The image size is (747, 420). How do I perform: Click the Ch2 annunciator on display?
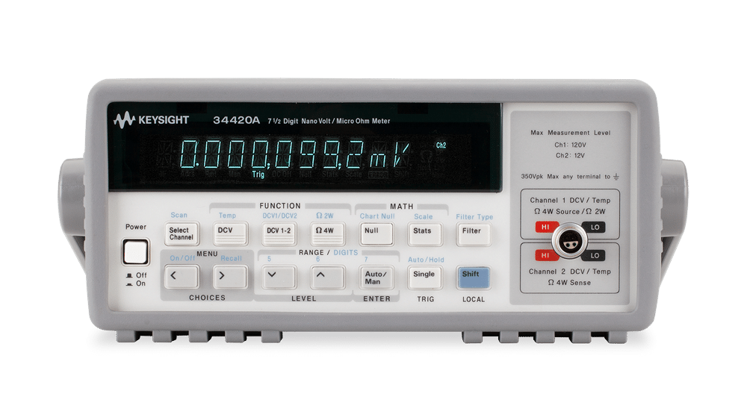pyautogui.click(x=441, y=145)
